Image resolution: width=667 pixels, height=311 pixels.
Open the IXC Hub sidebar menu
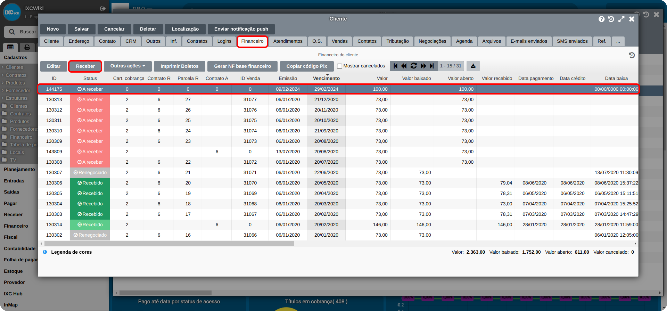(13, 294)
